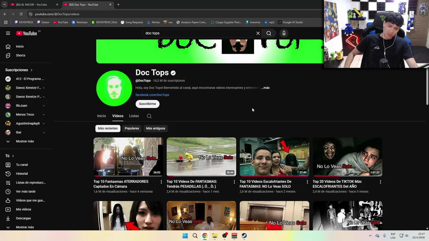The width and height of the screenshot is (429, 241).
Task: Show hidden system tray icons
Action: point(370,236)
